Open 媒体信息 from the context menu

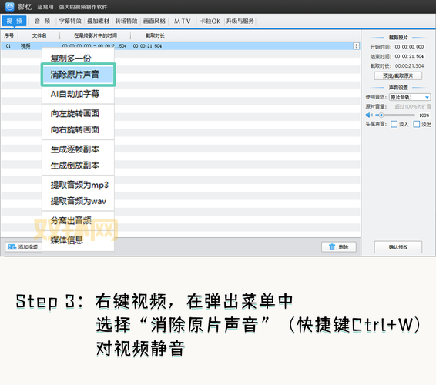[78, 239]
